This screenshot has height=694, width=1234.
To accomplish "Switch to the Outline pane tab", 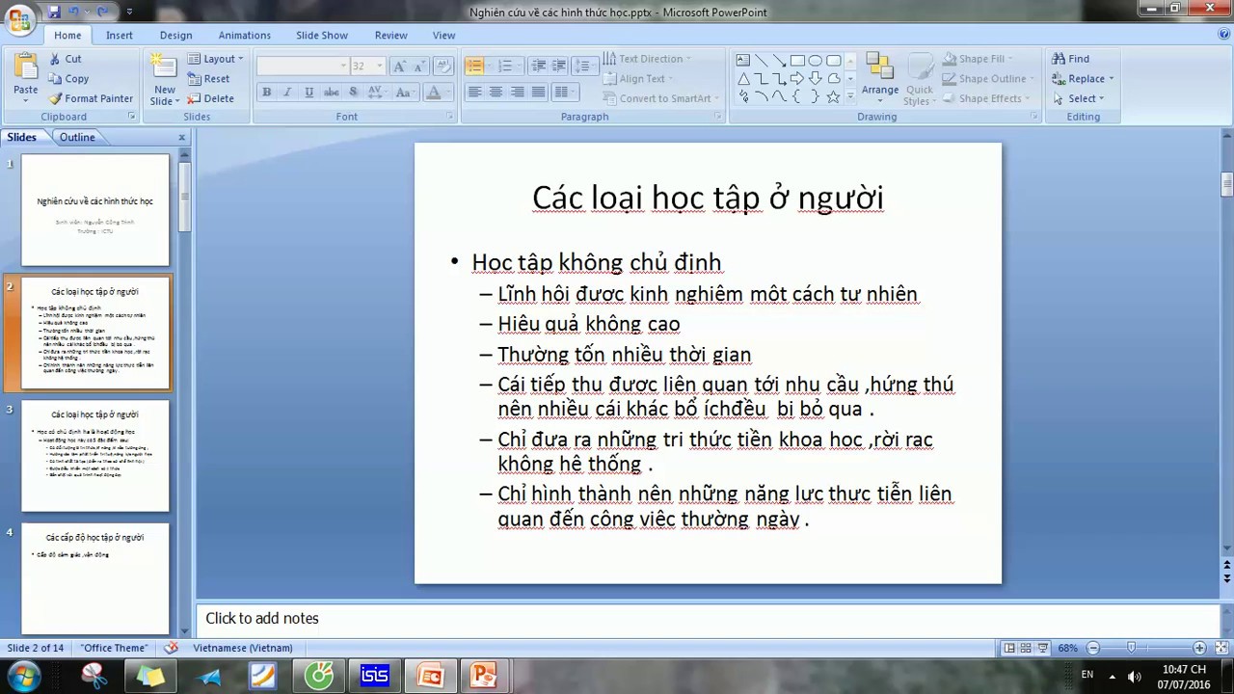I will pos(77,137).
